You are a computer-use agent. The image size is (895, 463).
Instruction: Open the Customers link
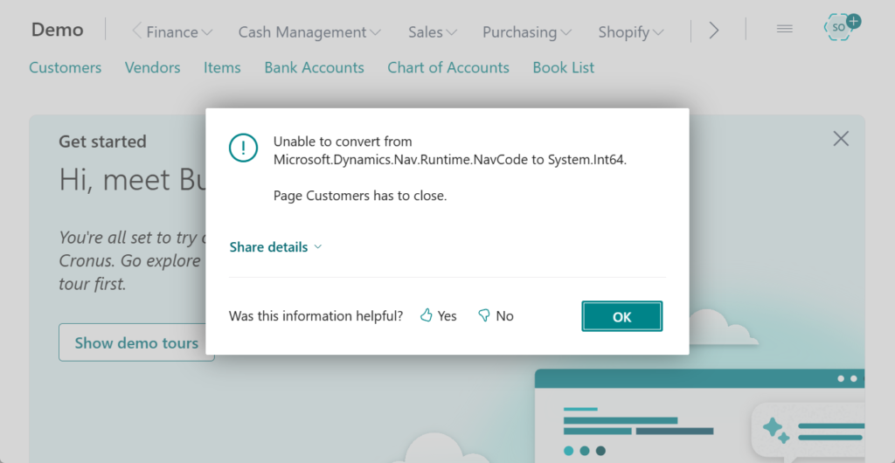point(65,67)
